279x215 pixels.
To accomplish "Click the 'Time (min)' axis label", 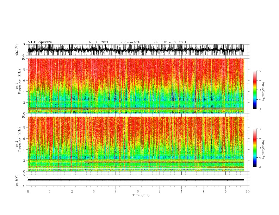I will click(x=141, y=195).
